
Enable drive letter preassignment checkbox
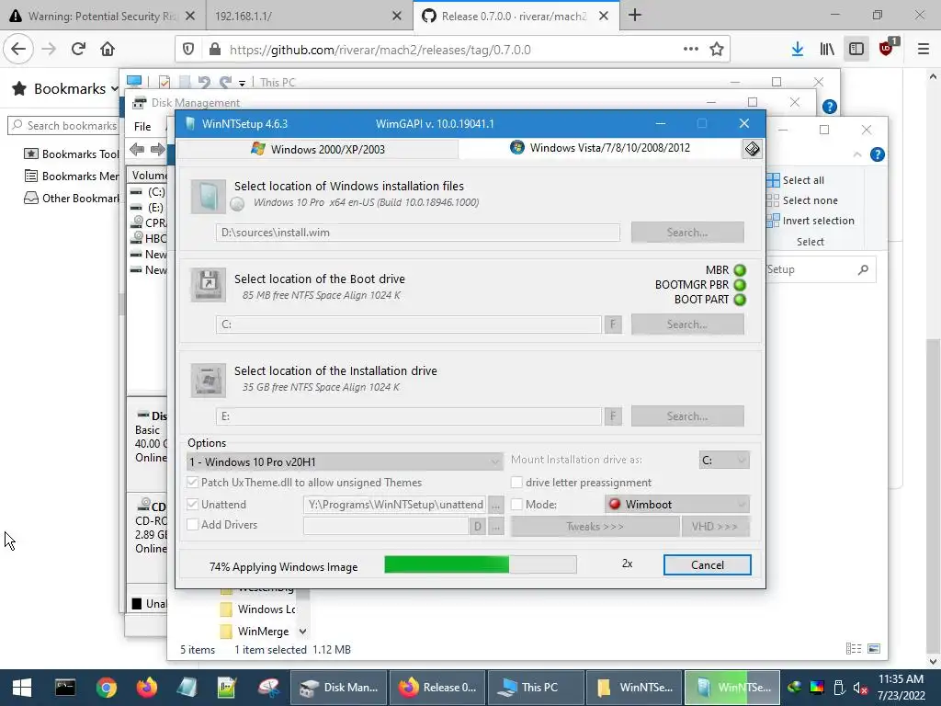(516, 482)
